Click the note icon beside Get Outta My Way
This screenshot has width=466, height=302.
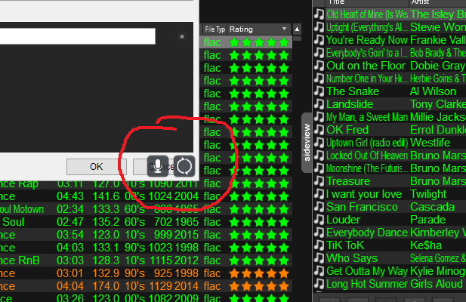319,271
